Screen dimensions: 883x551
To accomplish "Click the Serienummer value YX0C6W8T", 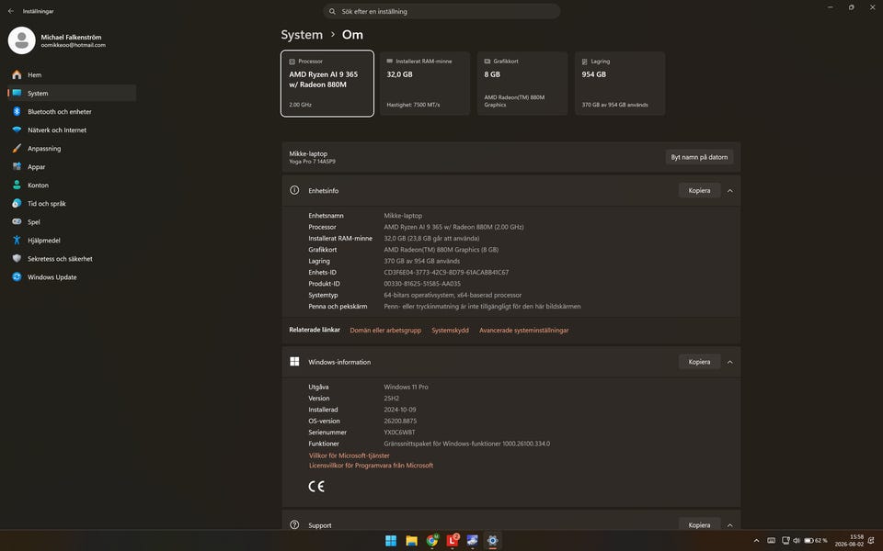I will (x=399, y=433).
